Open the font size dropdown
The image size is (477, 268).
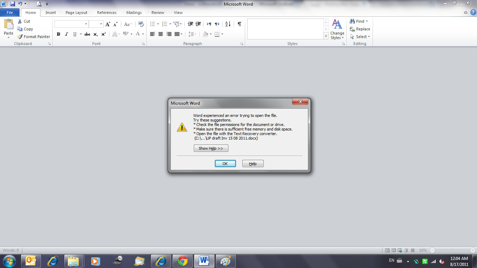[101, 24]
